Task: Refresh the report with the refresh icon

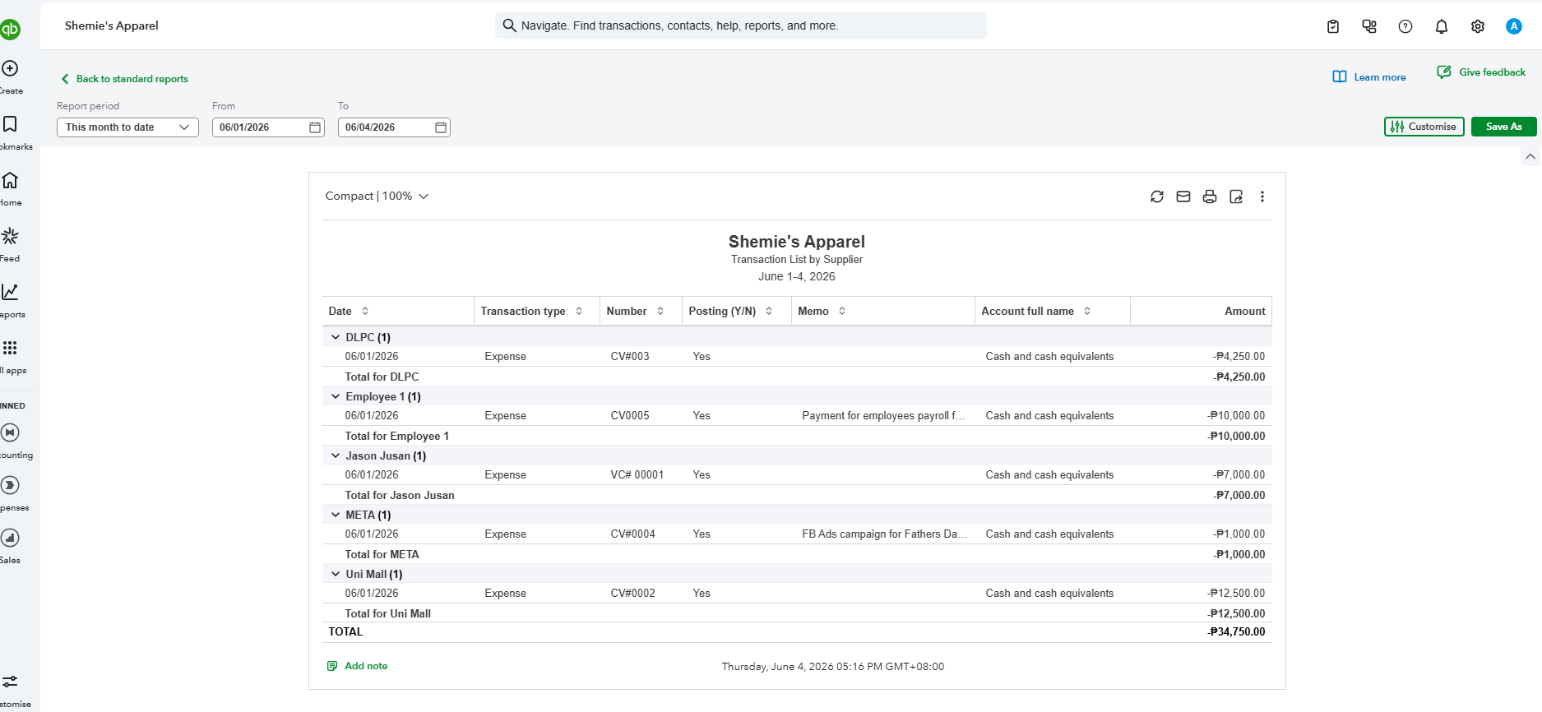Action: point(1157,196)
